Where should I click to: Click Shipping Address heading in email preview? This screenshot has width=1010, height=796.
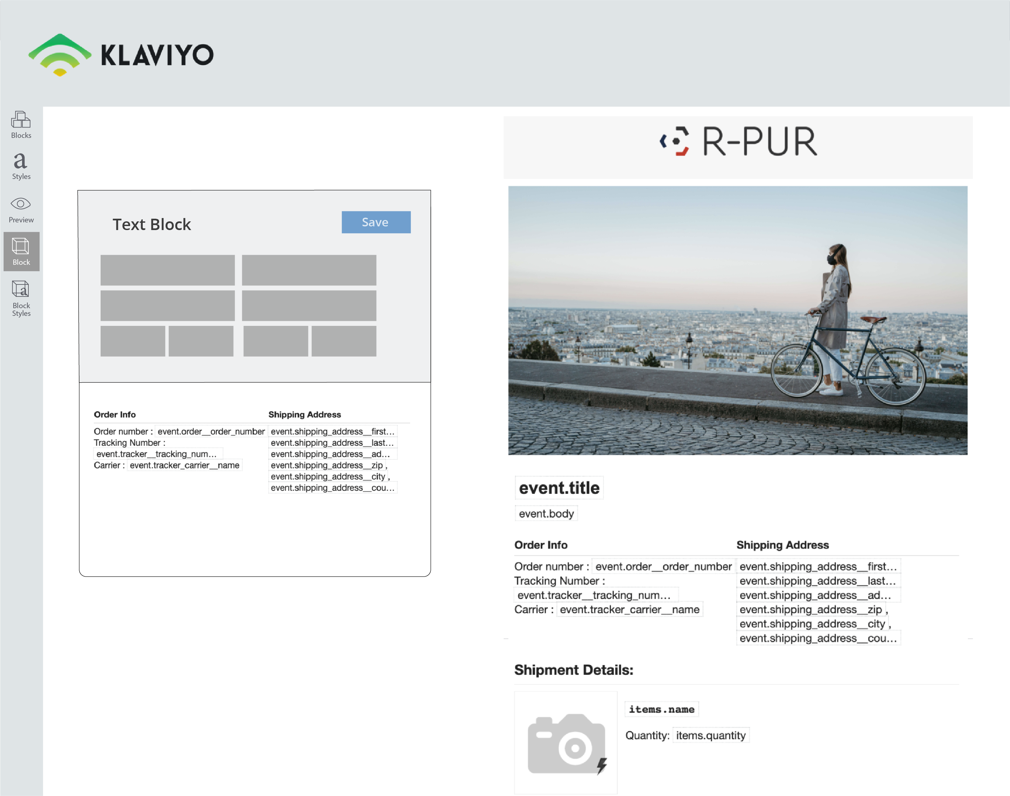pyautogui.click(x=782, y=545)
